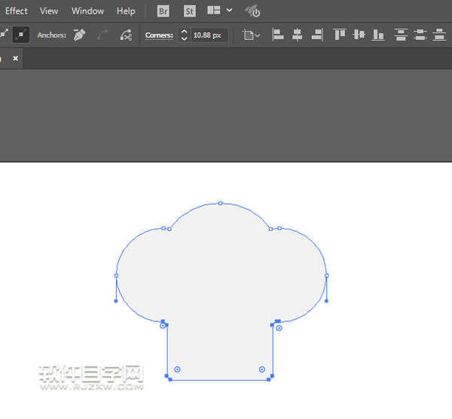Click the Corners radius stepper arrows
Image resolution: width=452 pixels, height=419 pixels.
184,35
